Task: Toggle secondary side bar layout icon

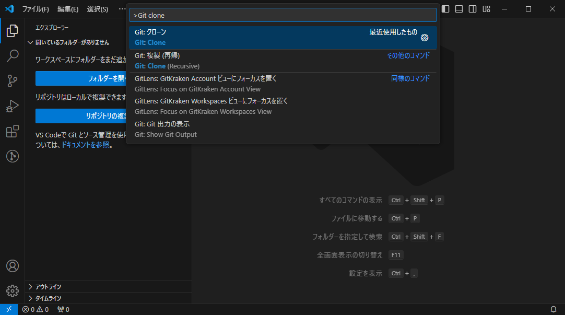Action: (473, 9)
